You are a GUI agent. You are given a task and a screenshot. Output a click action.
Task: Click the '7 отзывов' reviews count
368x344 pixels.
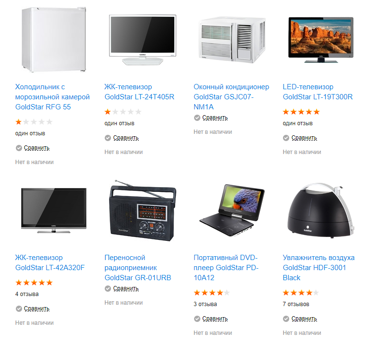296,304
